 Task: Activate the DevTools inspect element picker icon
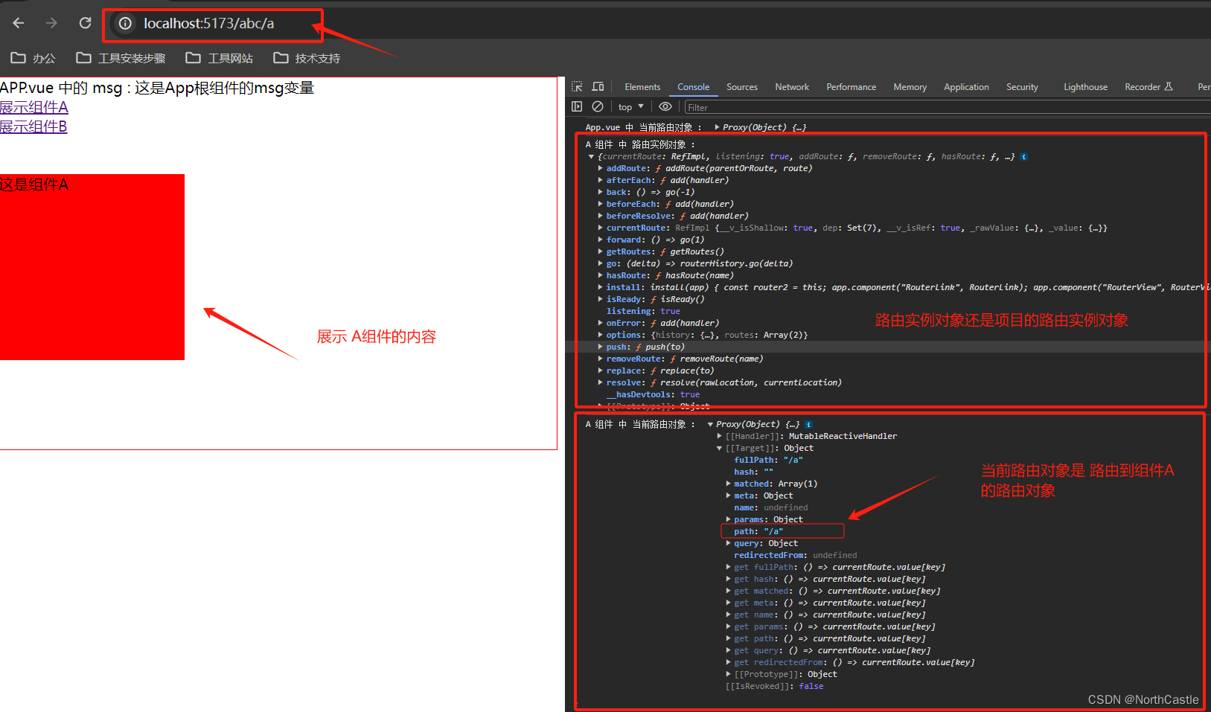[577, 87]
